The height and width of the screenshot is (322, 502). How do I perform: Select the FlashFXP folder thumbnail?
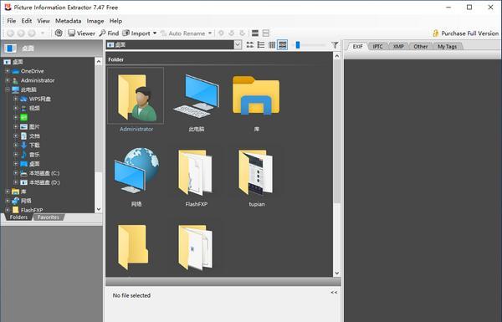(196, 172)
